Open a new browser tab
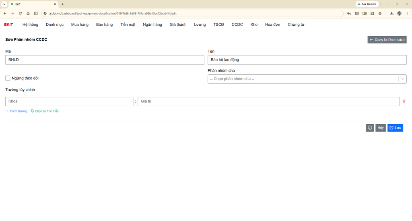 coord(62,4)
